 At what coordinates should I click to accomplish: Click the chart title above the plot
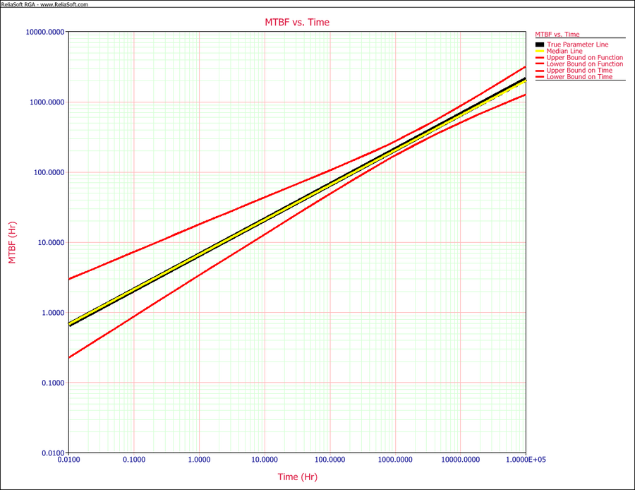pyautogui.click(x=296, y=22)
